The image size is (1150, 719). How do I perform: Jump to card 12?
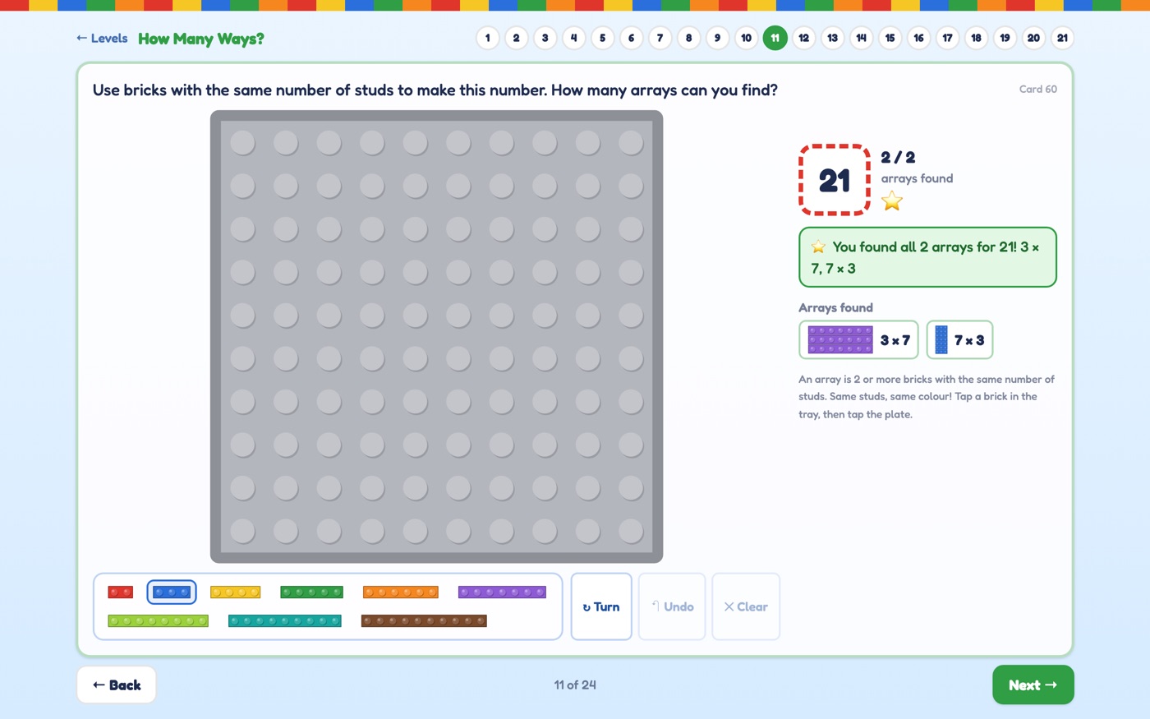click(804, 38)
